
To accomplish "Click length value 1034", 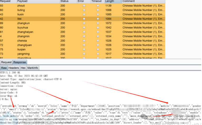I will (x=108, y=36).
